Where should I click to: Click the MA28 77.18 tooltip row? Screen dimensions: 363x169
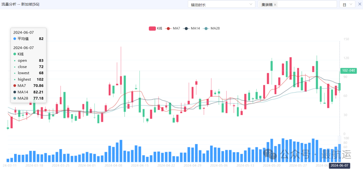[28, 98]
